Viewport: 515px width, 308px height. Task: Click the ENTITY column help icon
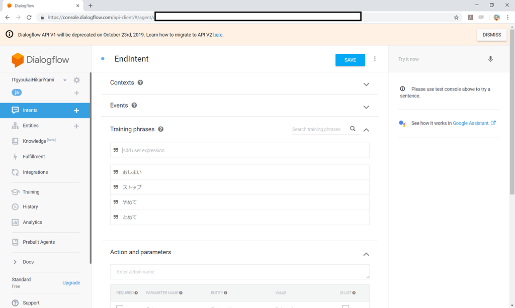pyautogui.click(x=225, y=293)
